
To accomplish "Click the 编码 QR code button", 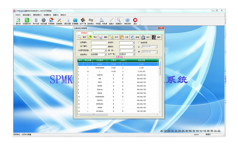I will tap(156, 37).
